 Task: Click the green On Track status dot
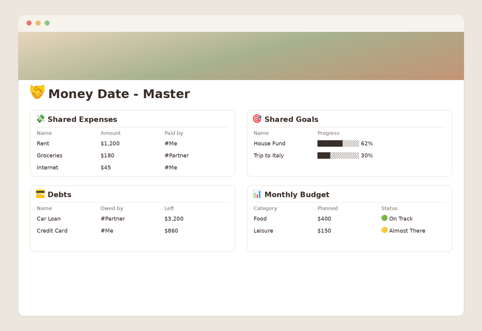(384, 218)
